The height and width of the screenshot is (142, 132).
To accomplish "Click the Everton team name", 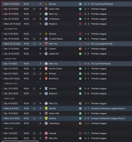I will click(x=53, y=89).
